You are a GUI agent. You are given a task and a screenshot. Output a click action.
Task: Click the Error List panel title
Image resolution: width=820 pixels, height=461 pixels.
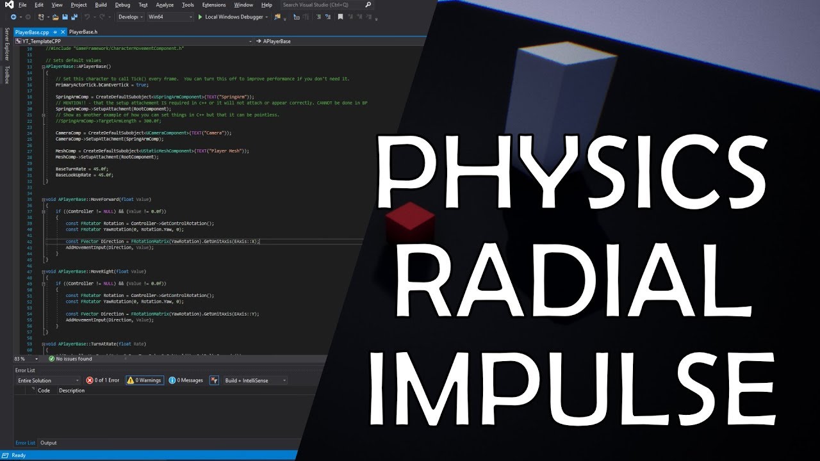[x=26, y=370]
